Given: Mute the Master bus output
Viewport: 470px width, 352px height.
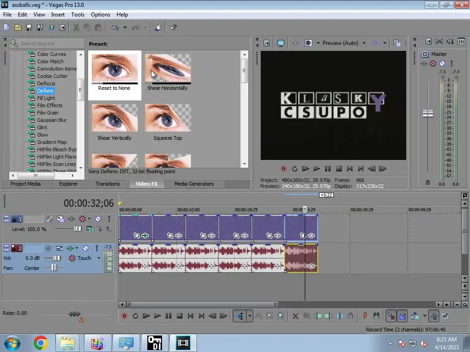Looking at the screenshot, I should click(442, 63).
